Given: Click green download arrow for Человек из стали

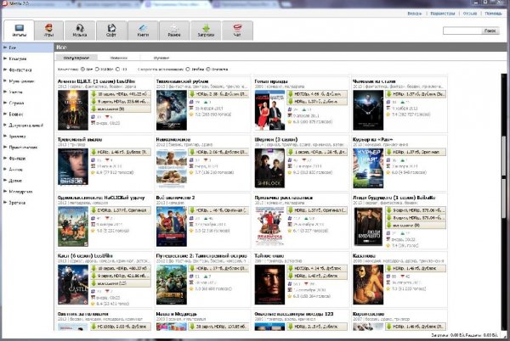Looking at the screenshot, I should [x=389, y=94].
